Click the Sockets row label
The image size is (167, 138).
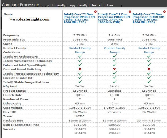(x=9, y=129)
